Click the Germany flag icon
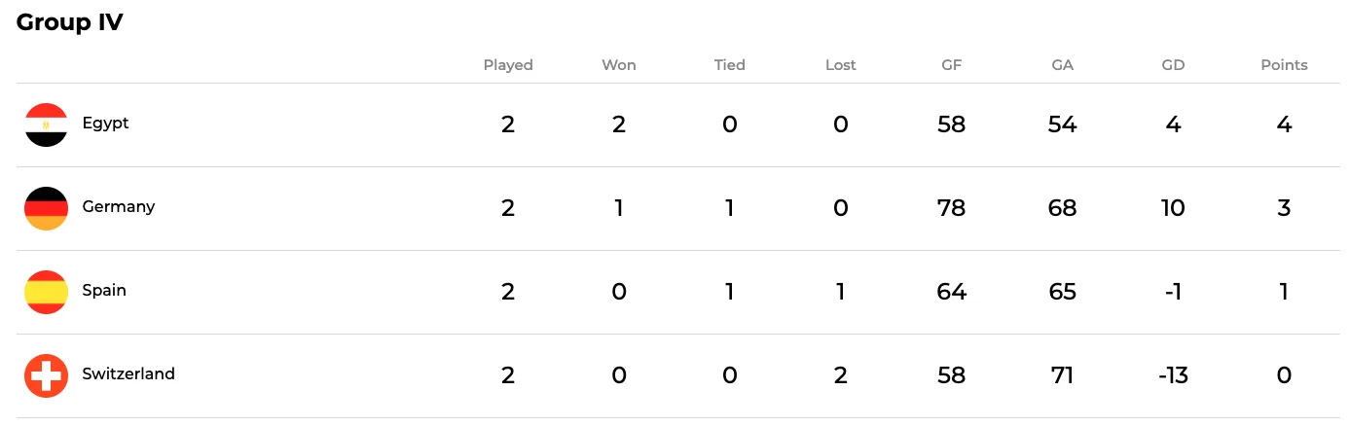This screenshot has height=426, width=1350. coord(46,208)
